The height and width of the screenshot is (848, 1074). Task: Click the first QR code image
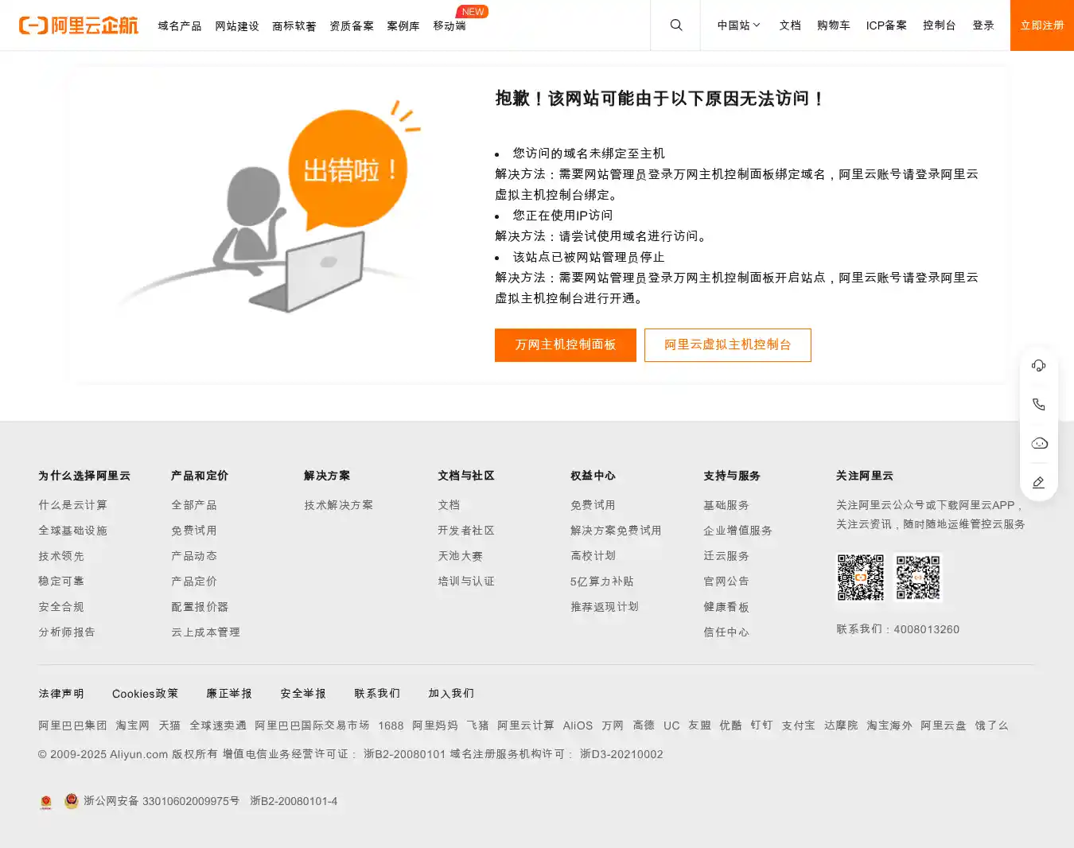coord(860,578)
